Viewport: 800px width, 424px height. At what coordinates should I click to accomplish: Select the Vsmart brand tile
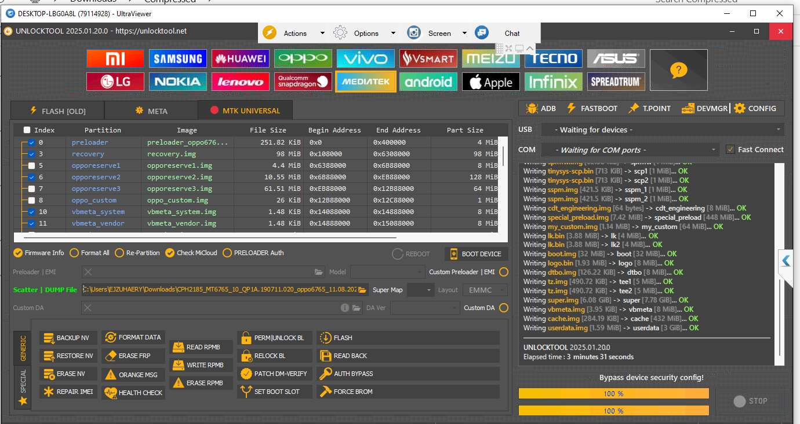coord(428,58)
